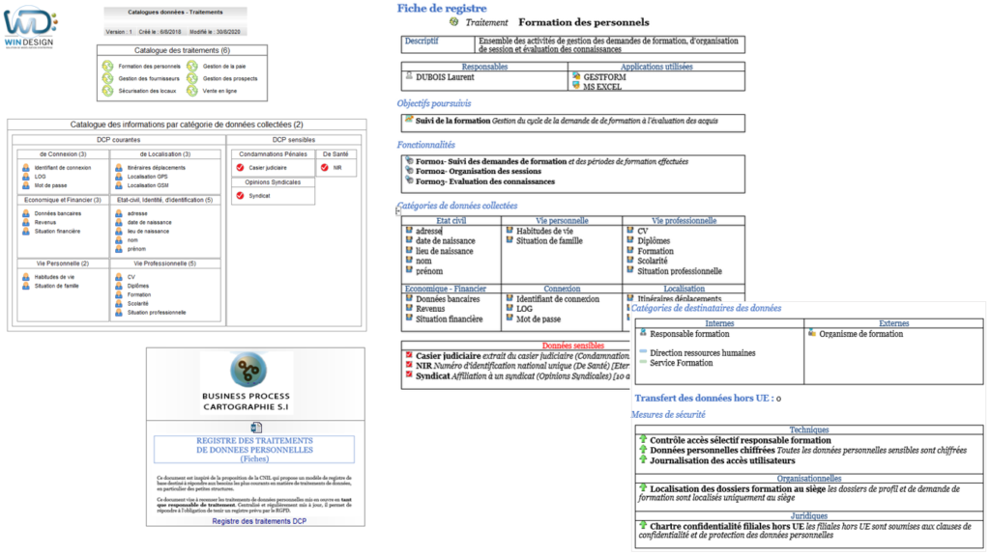Open the Vente en ligne treatment icon
Image resolution: width=990 pixels, height=554 pixels.
tap(192, 91)
